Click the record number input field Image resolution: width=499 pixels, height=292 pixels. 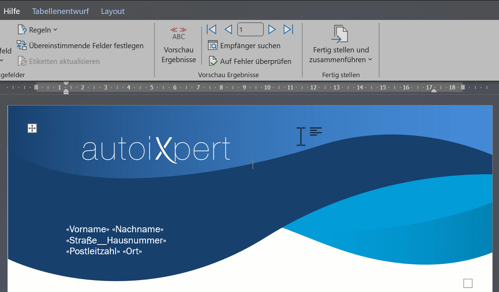250,30
